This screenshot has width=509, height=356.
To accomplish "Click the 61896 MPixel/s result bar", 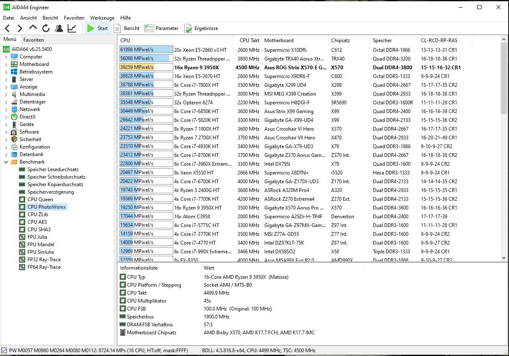I will click(x=146, y=50).
